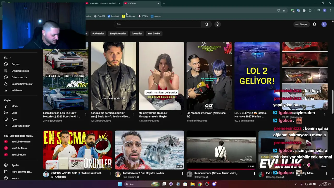The image size is (334, 188).
Task: Open Microsoft Store from taskbar
Action: click(185, 184)
